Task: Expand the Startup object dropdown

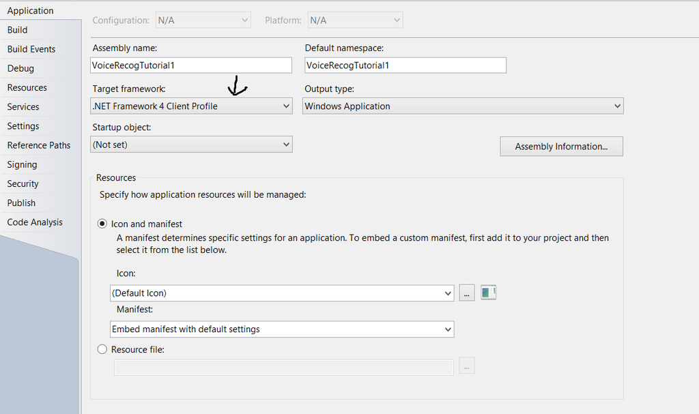Action: [191, 145]
